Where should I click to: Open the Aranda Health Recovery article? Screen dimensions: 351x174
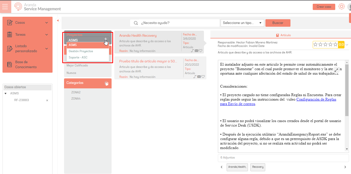click(138, 36)
